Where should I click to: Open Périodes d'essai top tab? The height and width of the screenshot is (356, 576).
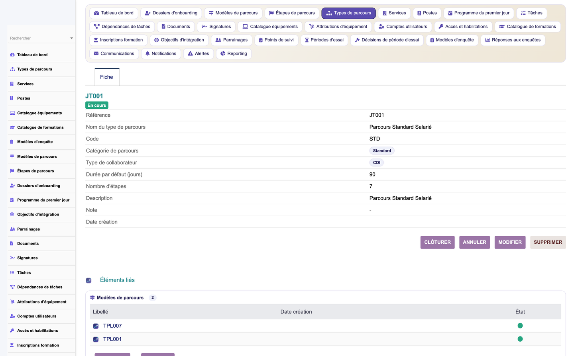pos(324,40)
